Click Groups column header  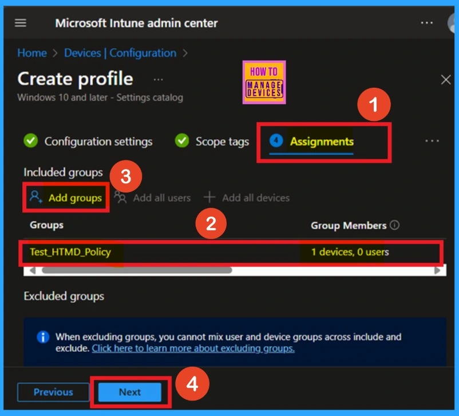pos(46,225)
